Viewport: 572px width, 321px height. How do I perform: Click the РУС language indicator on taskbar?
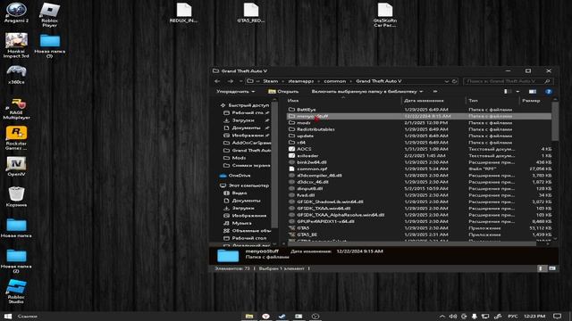pos(512,317)
